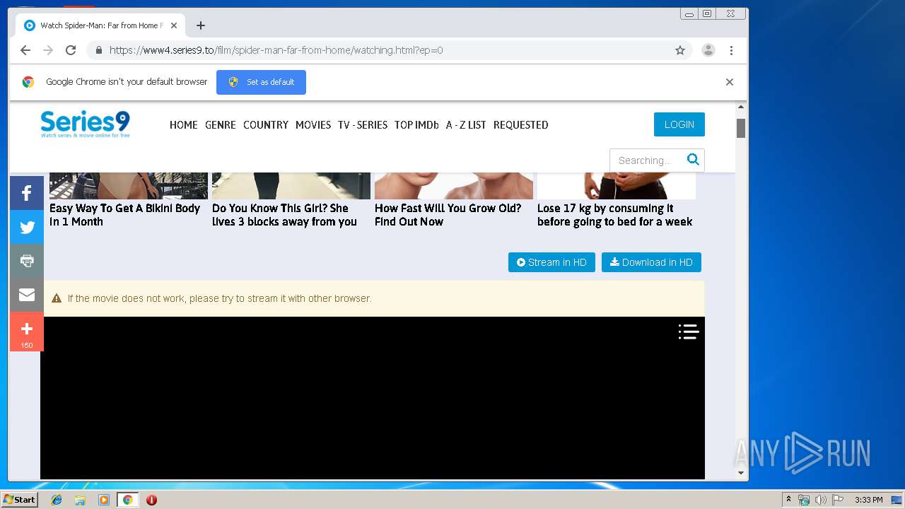Click Chrome icon in taskbar
The image size is (905, 509).
click(x=127, y=500)
